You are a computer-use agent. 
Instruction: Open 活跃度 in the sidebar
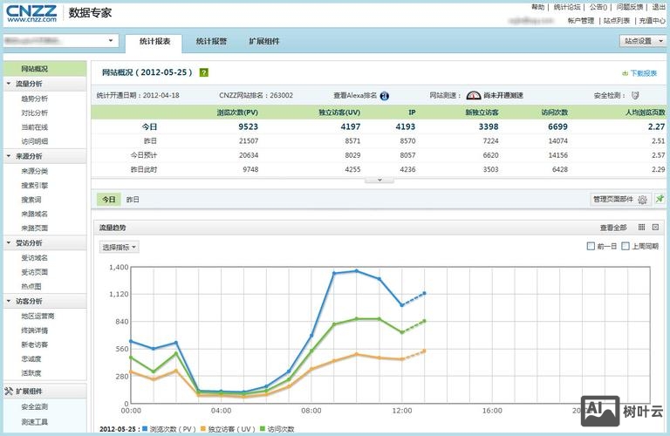click(31, 373)
